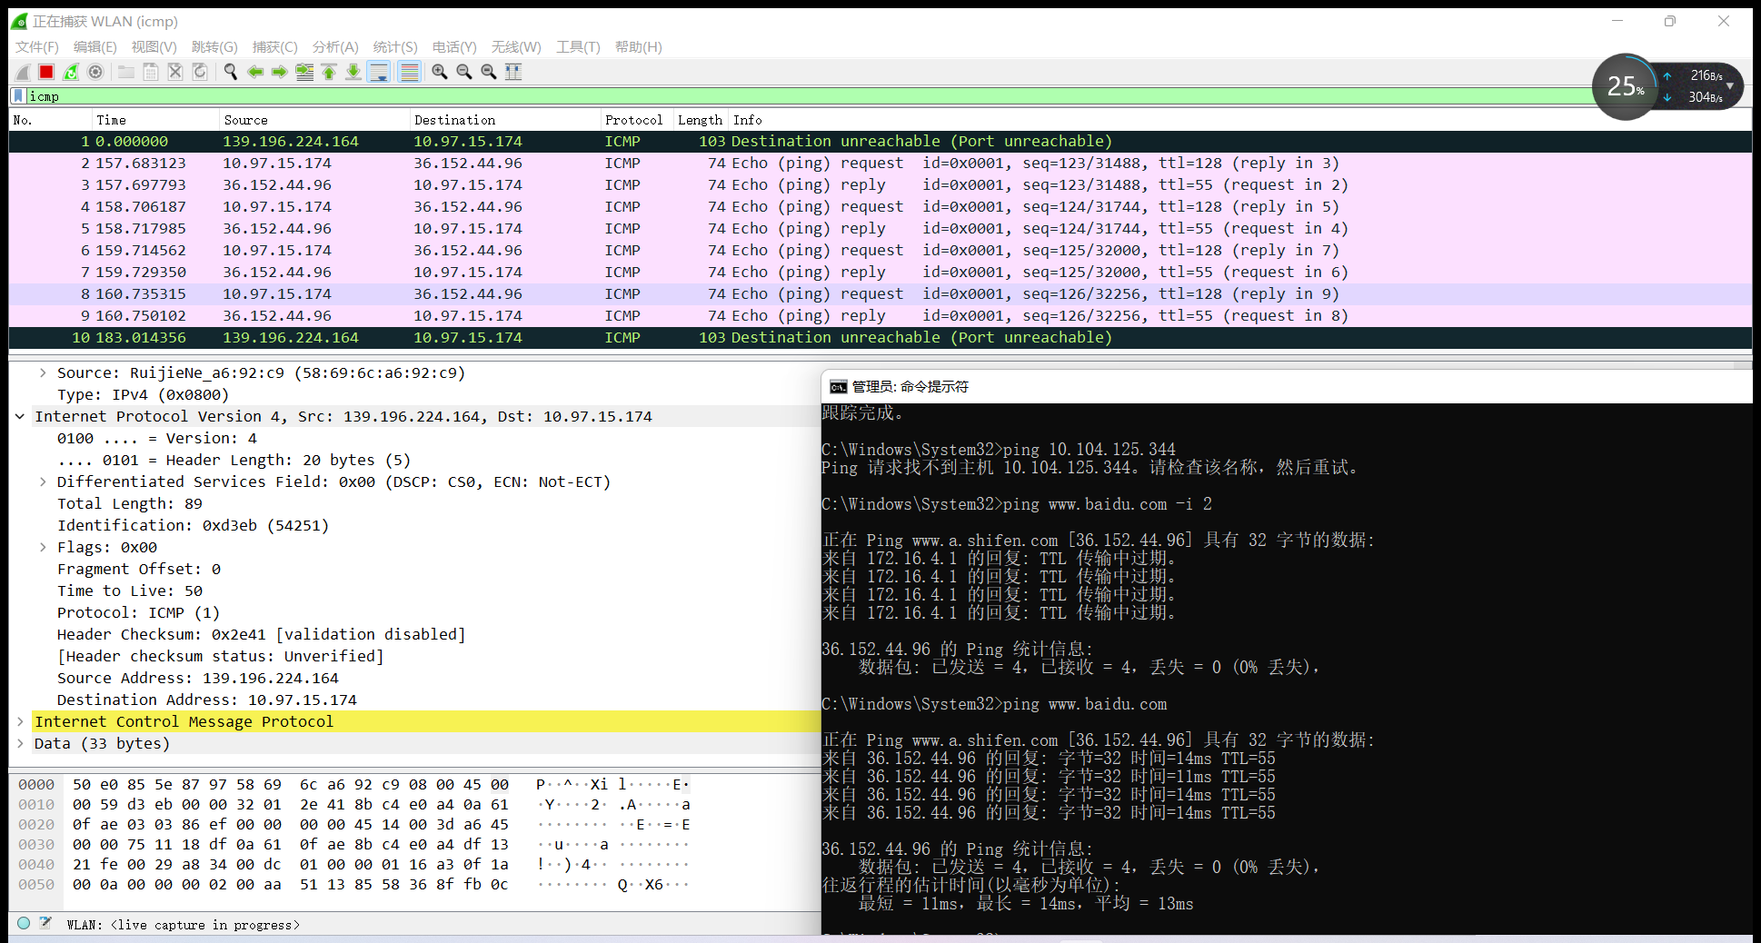
Task: Select packet 1 Destination unreachable row
Action: coord(880,142)
